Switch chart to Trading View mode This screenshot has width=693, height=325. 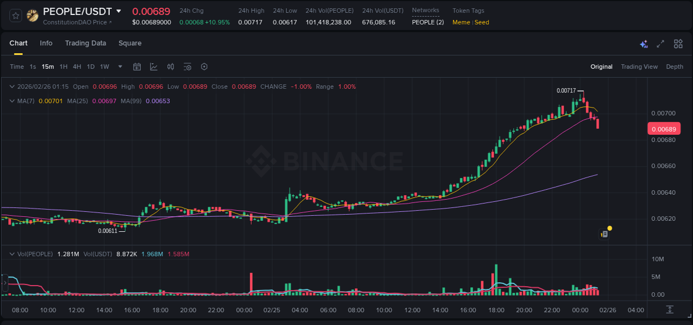639,67
